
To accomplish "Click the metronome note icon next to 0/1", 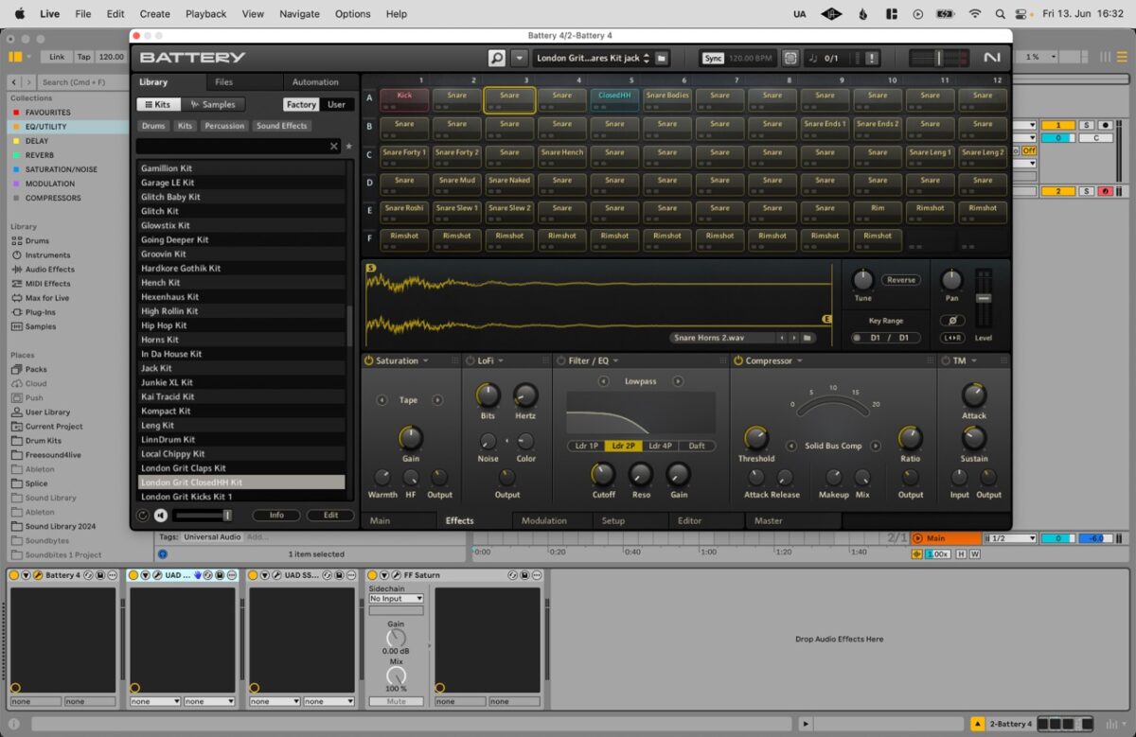I will (813, 58).
